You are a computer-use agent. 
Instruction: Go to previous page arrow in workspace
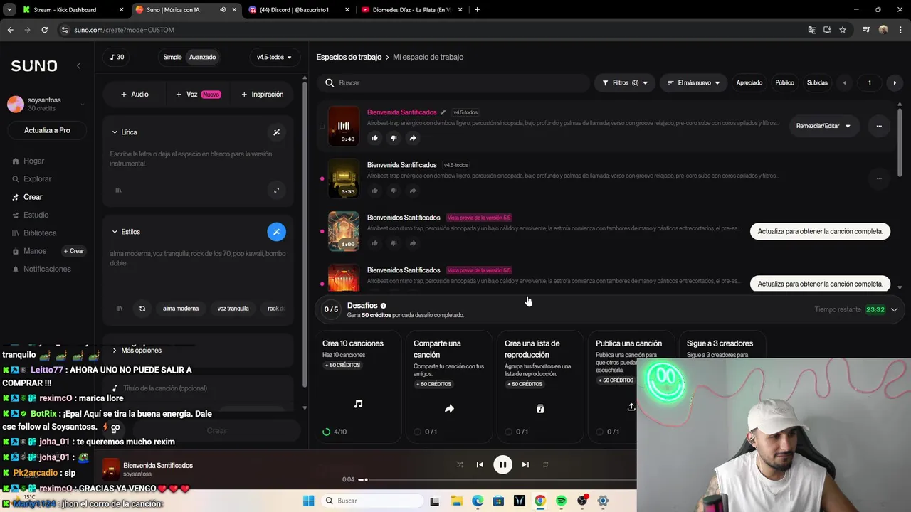tap(845, 83)
